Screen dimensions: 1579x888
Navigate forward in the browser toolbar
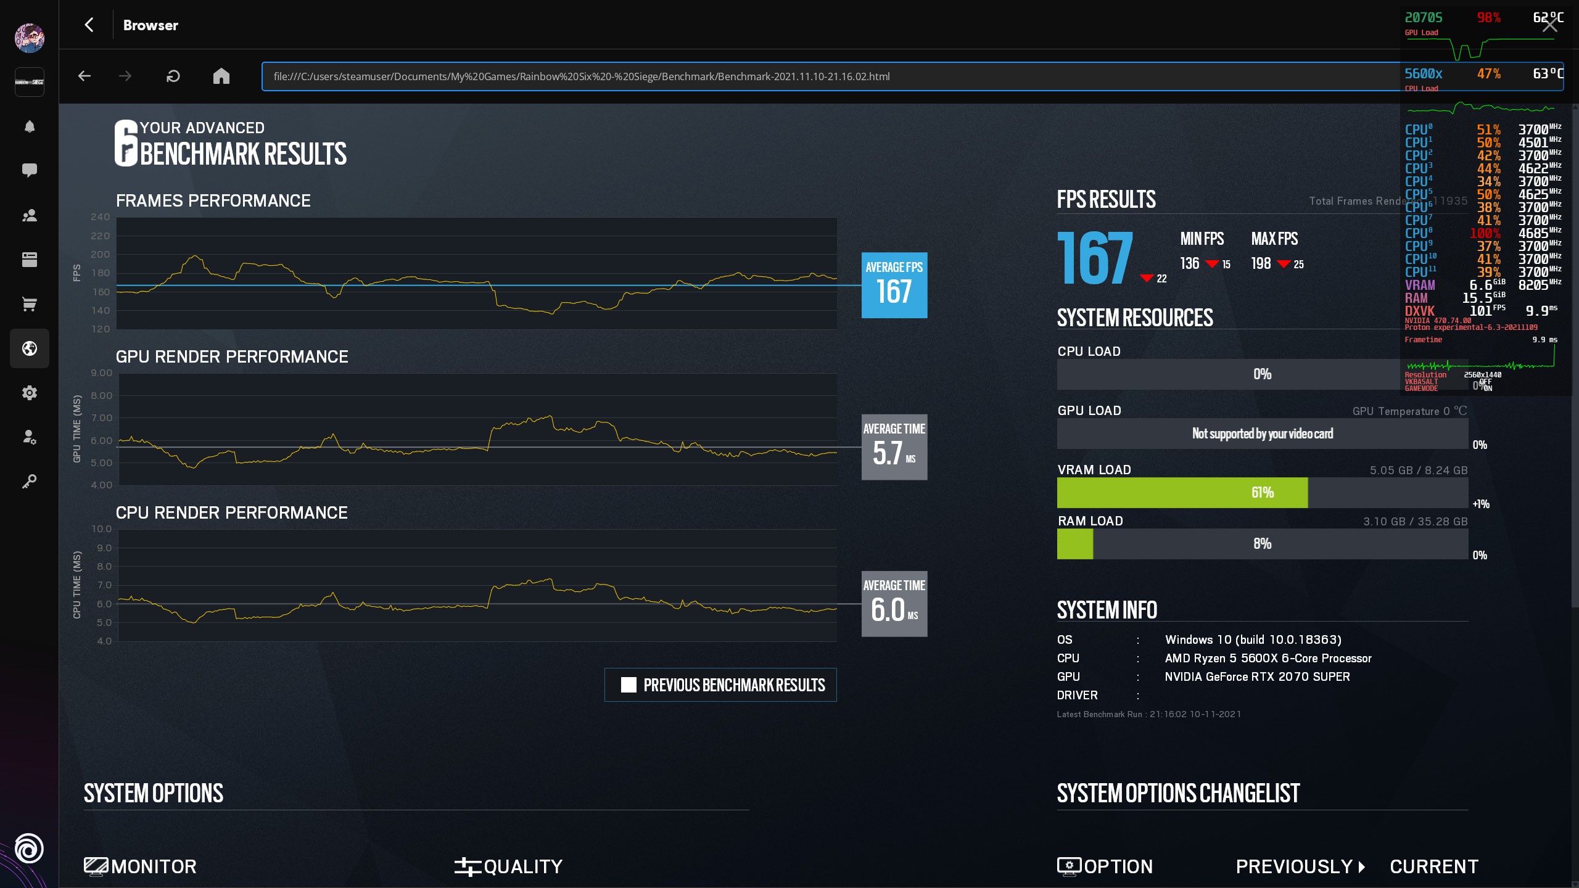(125, 76)
